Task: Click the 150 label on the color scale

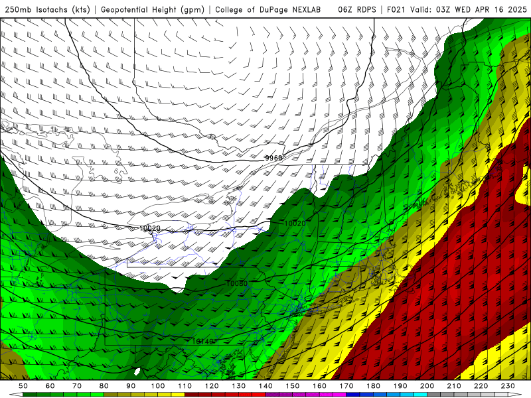Action: pyautogui.click(x=293, y=386)
